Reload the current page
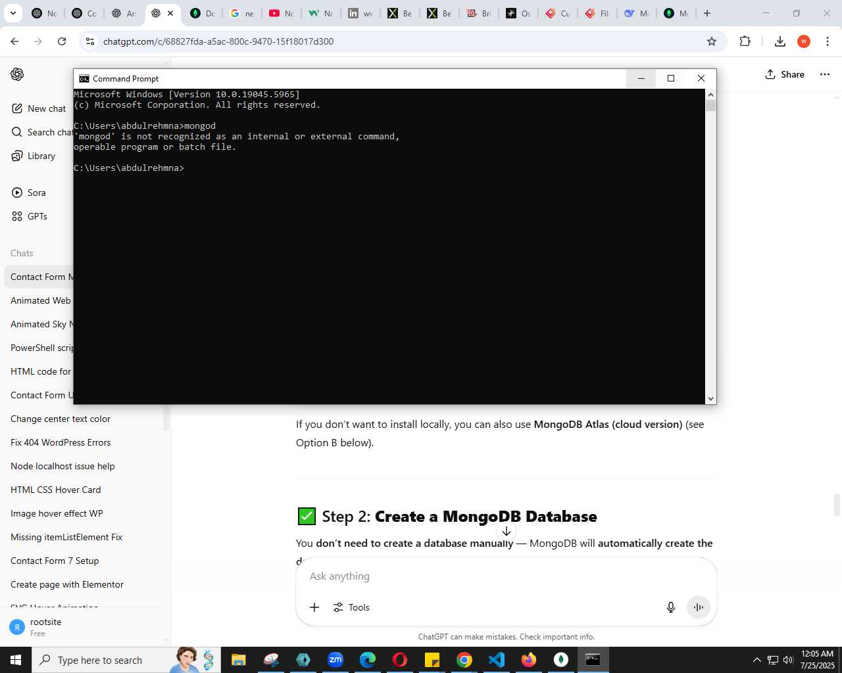 point(62,41)
